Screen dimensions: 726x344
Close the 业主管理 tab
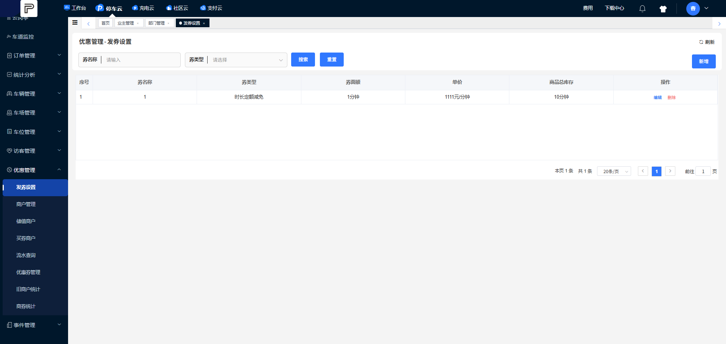point(138,23)
